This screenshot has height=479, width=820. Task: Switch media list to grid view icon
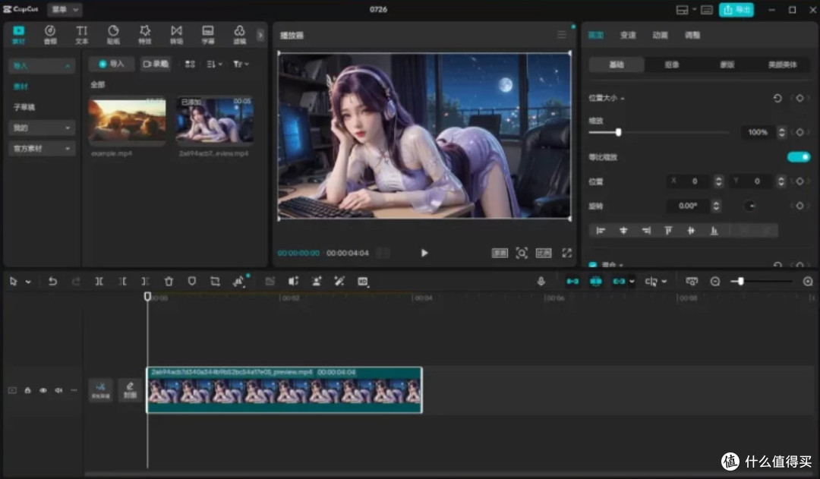coord(190,64)
